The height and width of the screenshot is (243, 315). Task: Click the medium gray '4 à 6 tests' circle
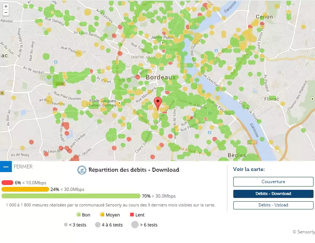pos(98,225)
